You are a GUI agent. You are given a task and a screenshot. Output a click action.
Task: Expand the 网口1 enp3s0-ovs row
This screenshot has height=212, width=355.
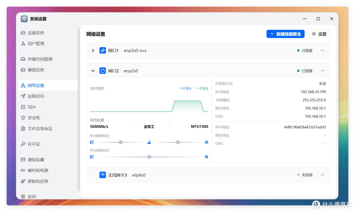click(93, 50)
